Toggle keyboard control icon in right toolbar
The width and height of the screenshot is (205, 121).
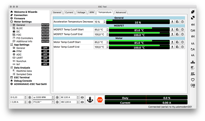pos(193,62)
